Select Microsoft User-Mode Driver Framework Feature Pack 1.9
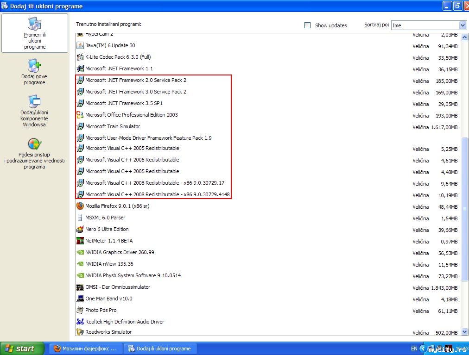469x355 pixels. (x=148, y=138)
